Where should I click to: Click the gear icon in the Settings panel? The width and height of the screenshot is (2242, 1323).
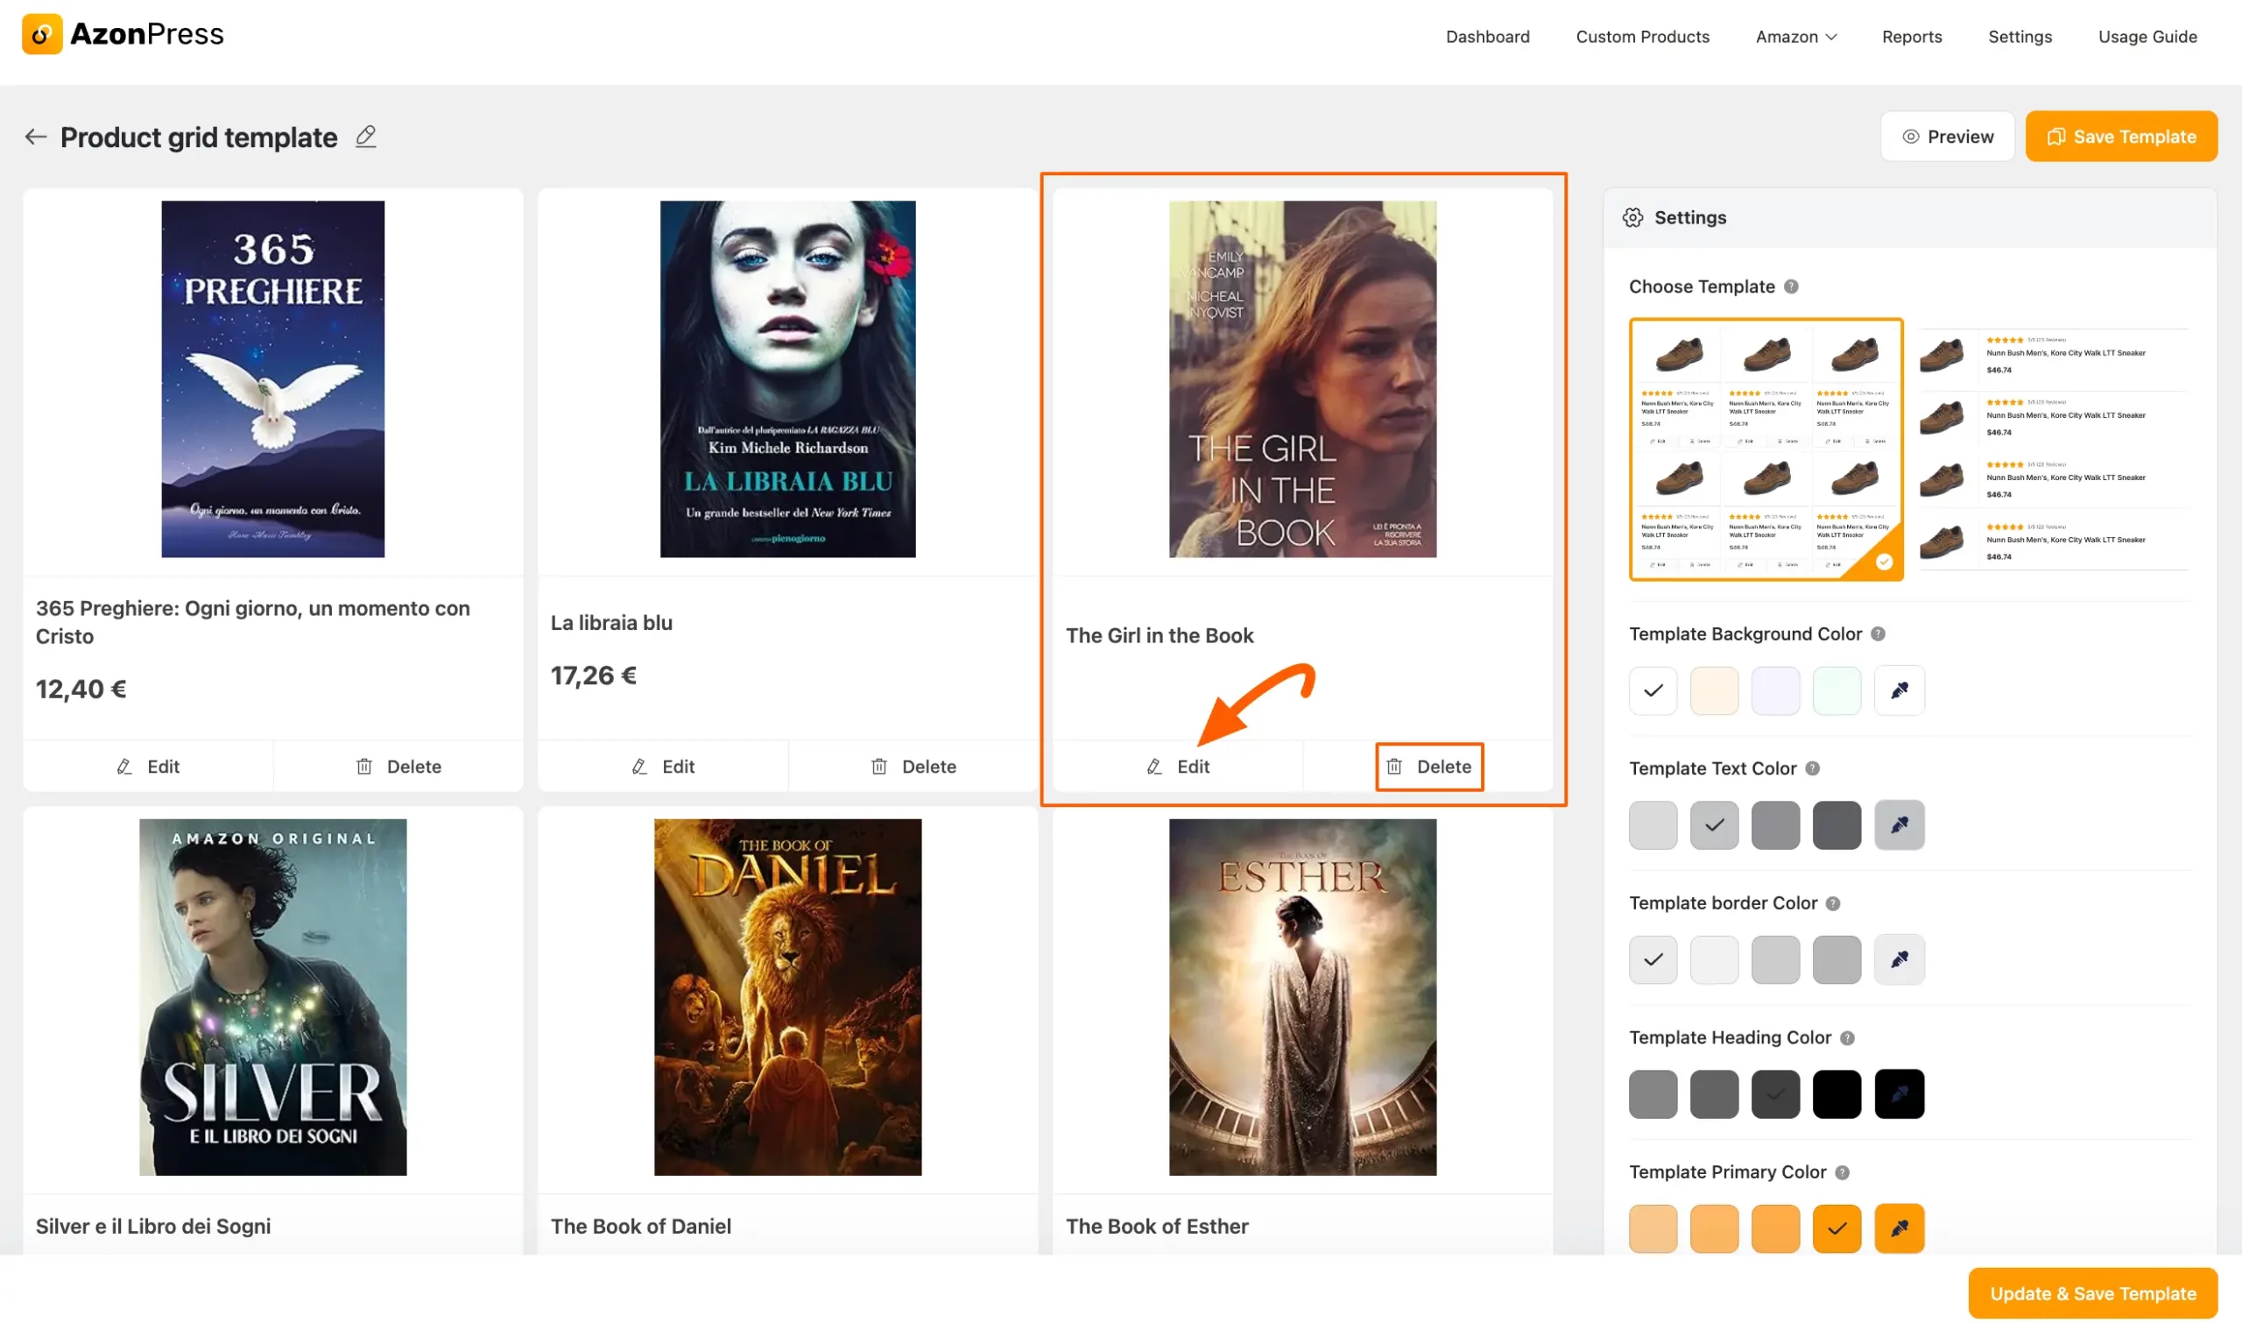click(x=1633, y=216)
